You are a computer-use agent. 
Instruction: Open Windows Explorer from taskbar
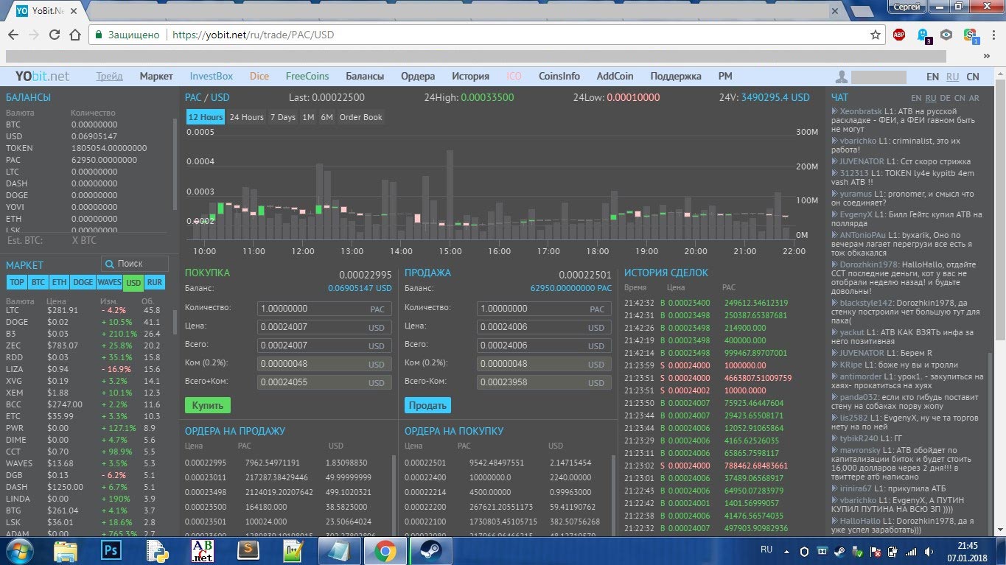66,550
